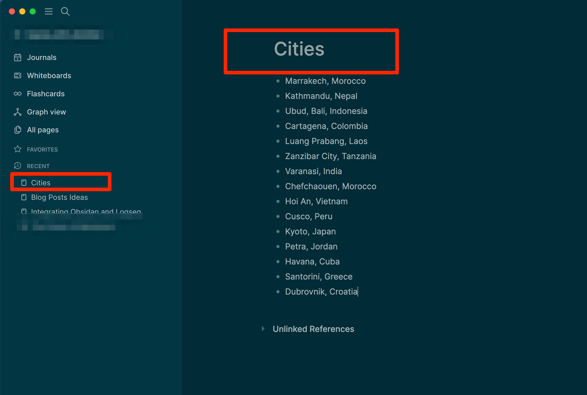Expand the Unlinked References section arrow
This screenshot has height=395, width=587.
coord(263,329)
